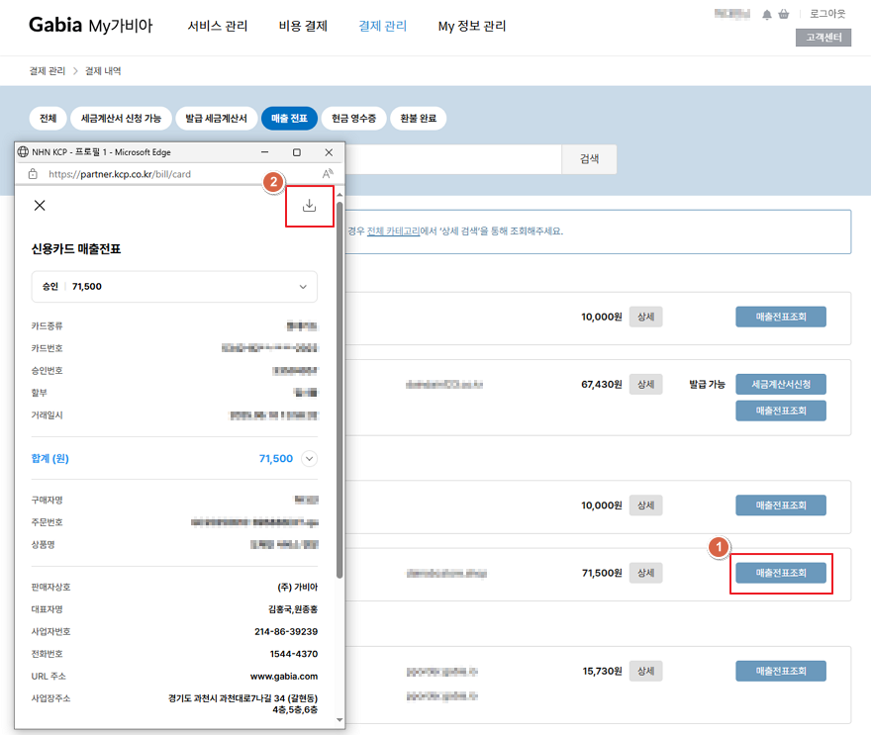Click the 결제 내역 breadcrumb
Screen dimensions: 871x735
pos(103,71)
